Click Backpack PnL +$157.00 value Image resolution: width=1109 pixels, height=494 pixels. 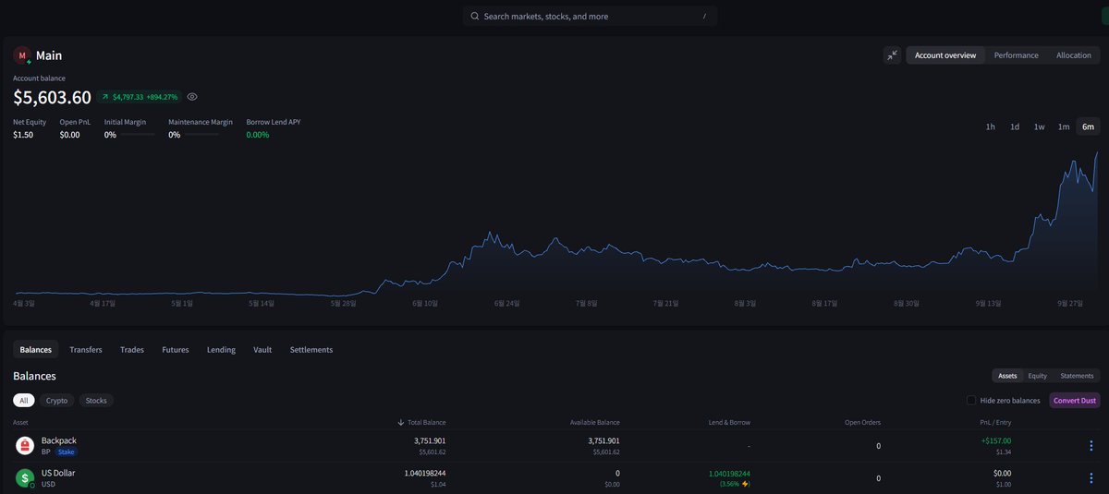(x=994, y=440)
